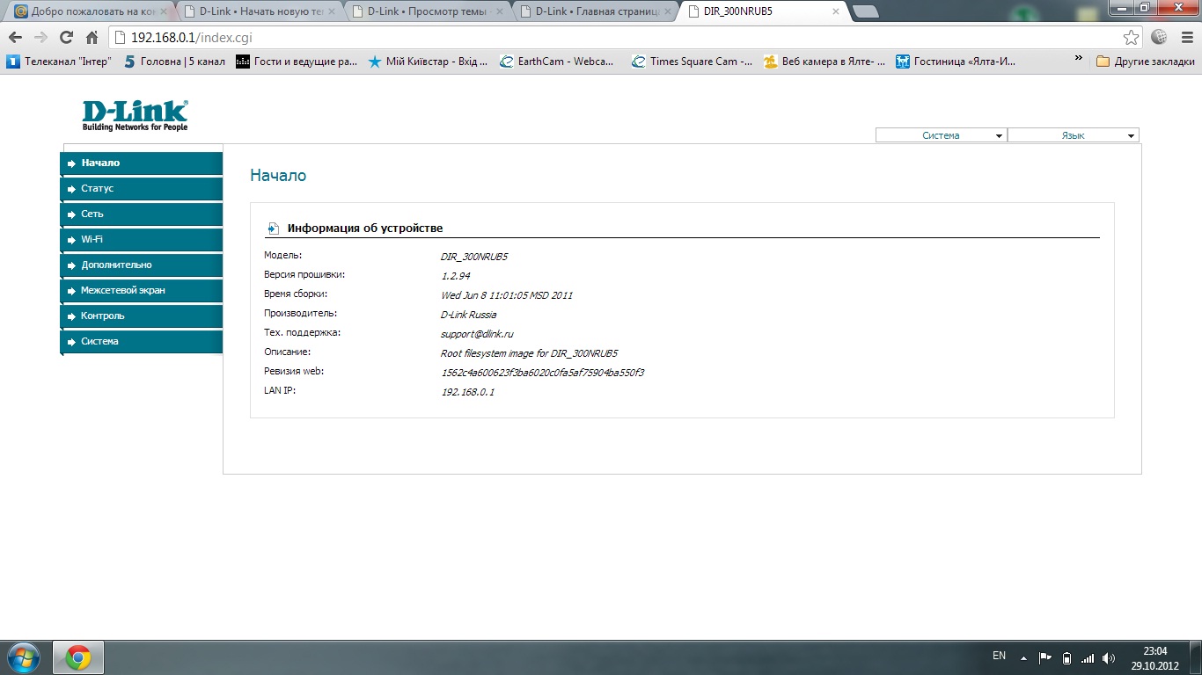Go forward in browser history
The height and width of the screenshot is (675, 1202).
pyautogui.click(x=40, y=38)
